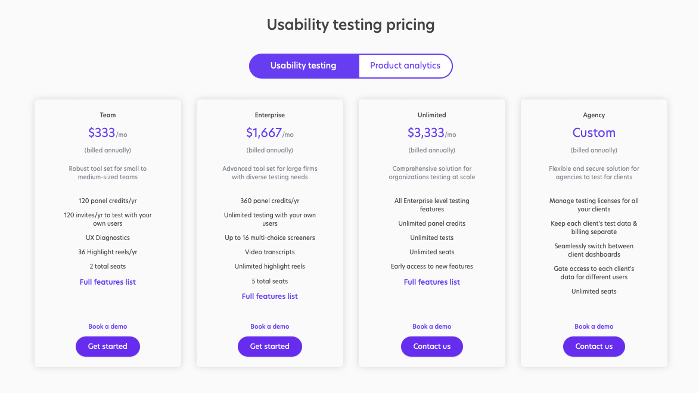The image size is (699, 393).
Task: Click Get started on the Team plan
Action: pos(108,347)
